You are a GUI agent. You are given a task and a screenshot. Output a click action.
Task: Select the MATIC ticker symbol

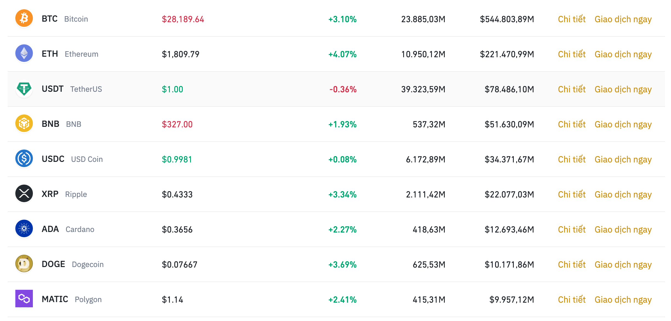tap(55, 299)
